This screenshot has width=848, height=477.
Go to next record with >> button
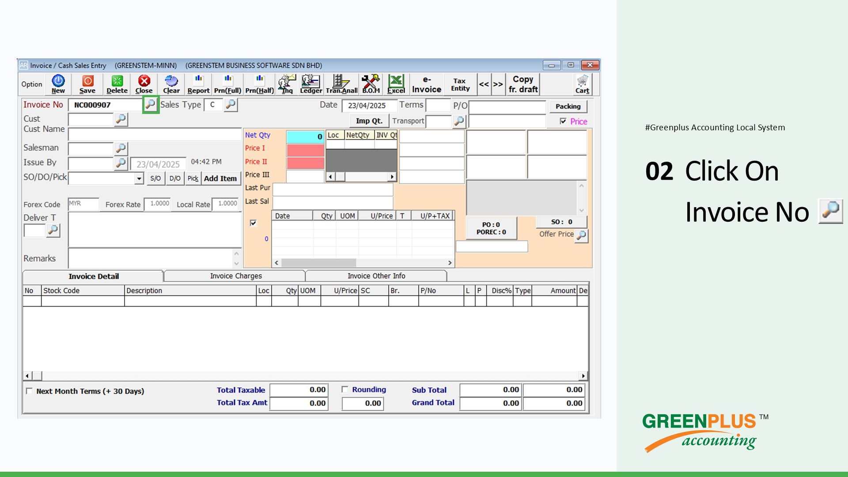click(498, 84)
